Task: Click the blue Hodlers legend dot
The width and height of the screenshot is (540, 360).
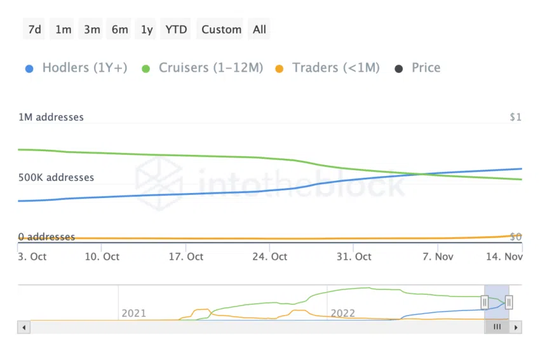Action: pos(29,69)
